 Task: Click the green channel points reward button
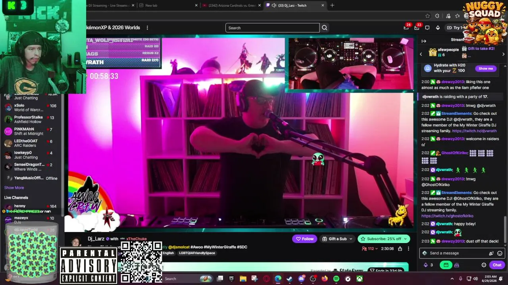pyautogui.click(x=446, y=265)
